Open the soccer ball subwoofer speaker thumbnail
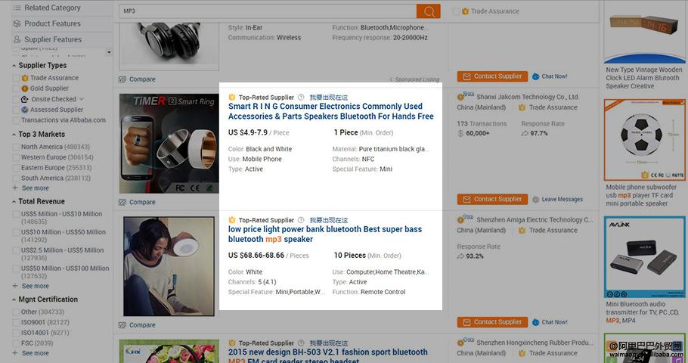This screenshot has height=363, width=688. (x=643, y=141)
